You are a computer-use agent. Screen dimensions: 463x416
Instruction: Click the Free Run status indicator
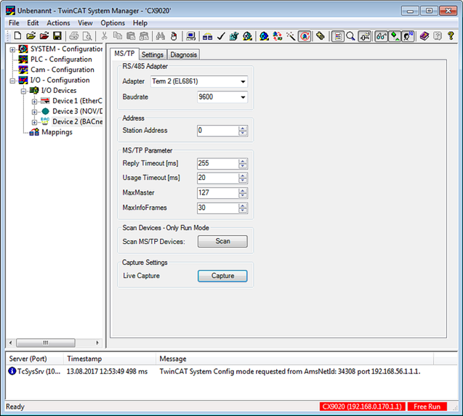(x=427, y=407)
